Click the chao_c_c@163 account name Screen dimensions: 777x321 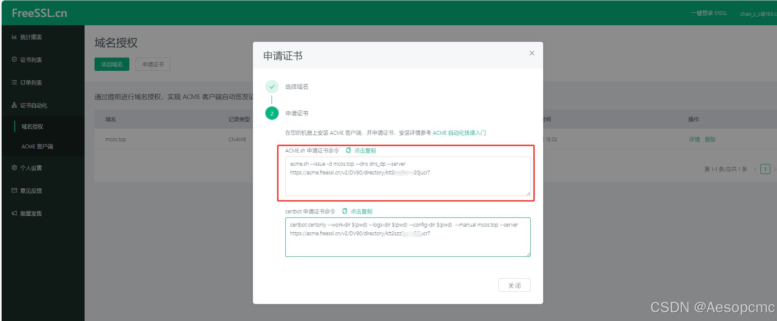pyautogui.click(x=758, y=14)
